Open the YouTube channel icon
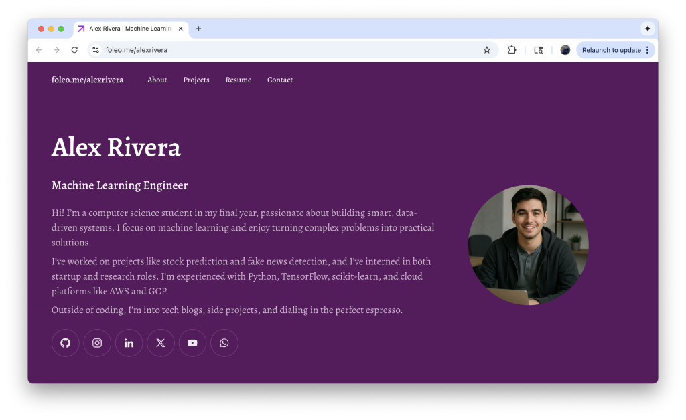 click(x=192, y=343)
